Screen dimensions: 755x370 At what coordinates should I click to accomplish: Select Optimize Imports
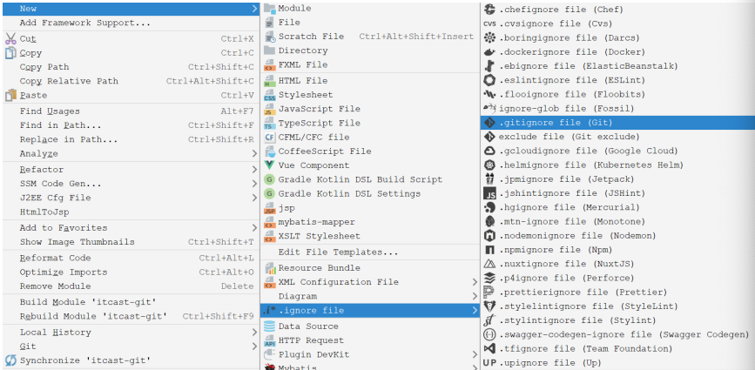pos(131,272)
